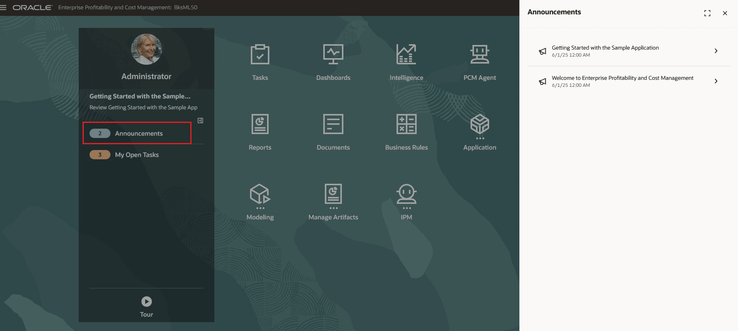This screenshot has height=331, width=738.
Task: Click the Administrator profile picture
Action: pyautogui.click(x=147, y=49)
